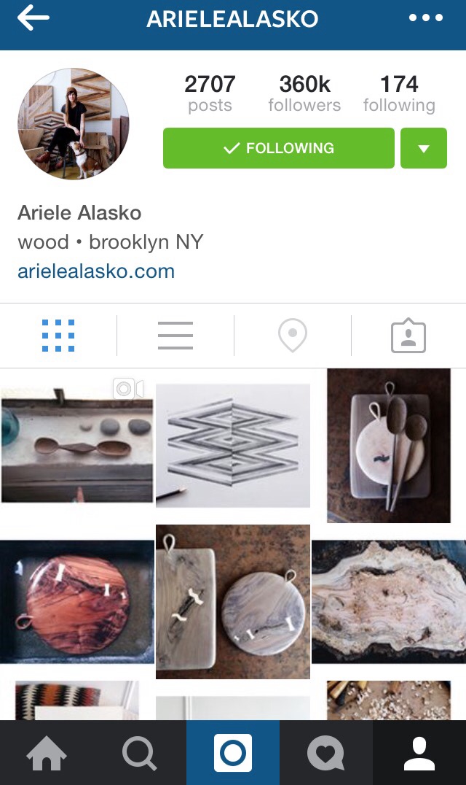View the 174 following list
The width and height of the screenshot is (466, 785).
(x=399, y=93)
